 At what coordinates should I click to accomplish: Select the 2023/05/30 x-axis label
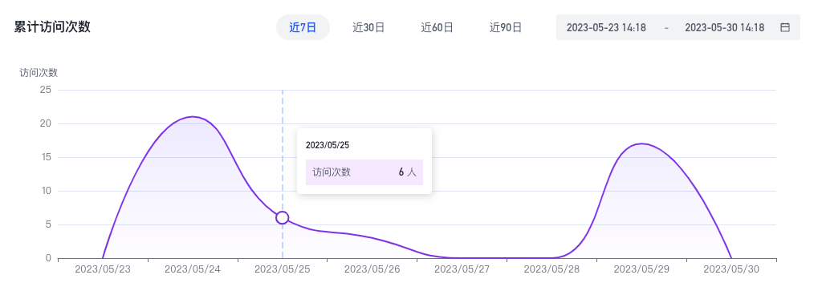731,269
